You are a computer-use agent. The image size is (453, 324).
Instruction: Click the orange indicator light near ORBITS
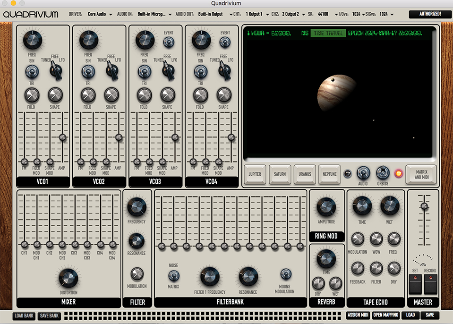pyautogui.click(x=399, y=173)
